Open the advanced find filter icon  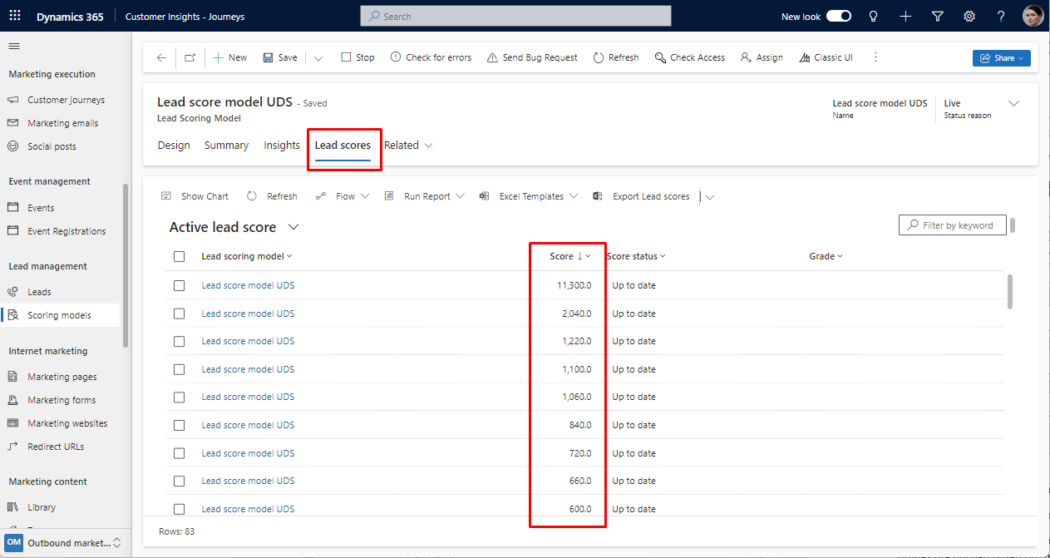[x=938, y=16]
